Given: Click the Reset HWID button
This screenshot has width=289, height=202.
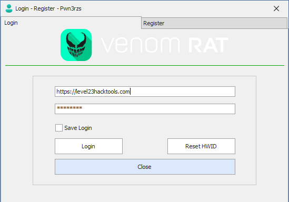Looking at the screenshot, I should pyautogui.click(x=201, y=146).
